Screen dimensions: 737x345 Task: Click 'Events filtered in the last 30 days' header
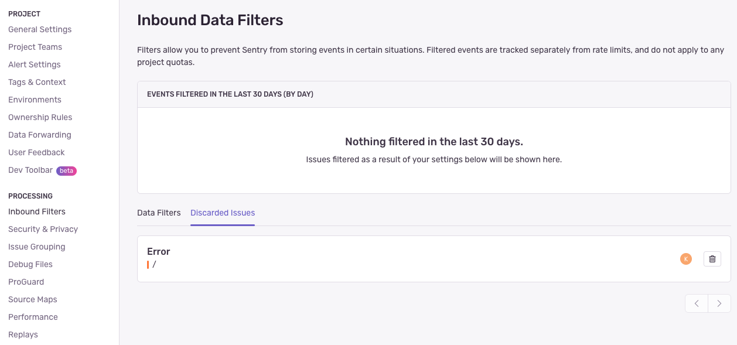(x=230, y=94)
